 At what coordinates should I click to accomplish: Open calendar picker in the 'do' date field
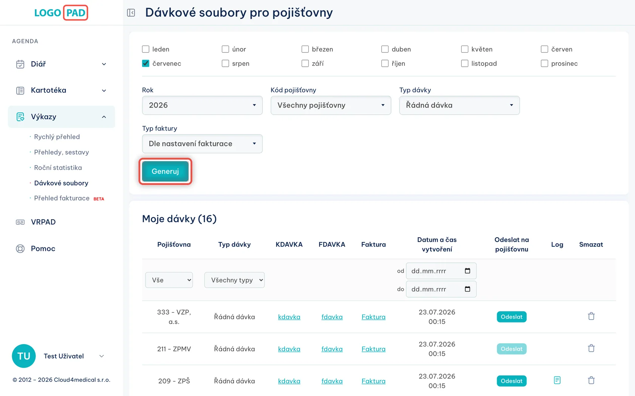pos(468,289)
